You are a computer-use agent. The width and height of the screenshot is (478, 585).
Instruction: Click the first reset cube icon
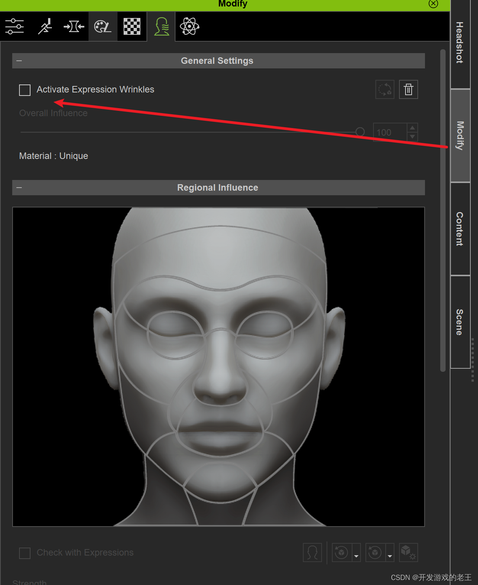coord(341,553)
